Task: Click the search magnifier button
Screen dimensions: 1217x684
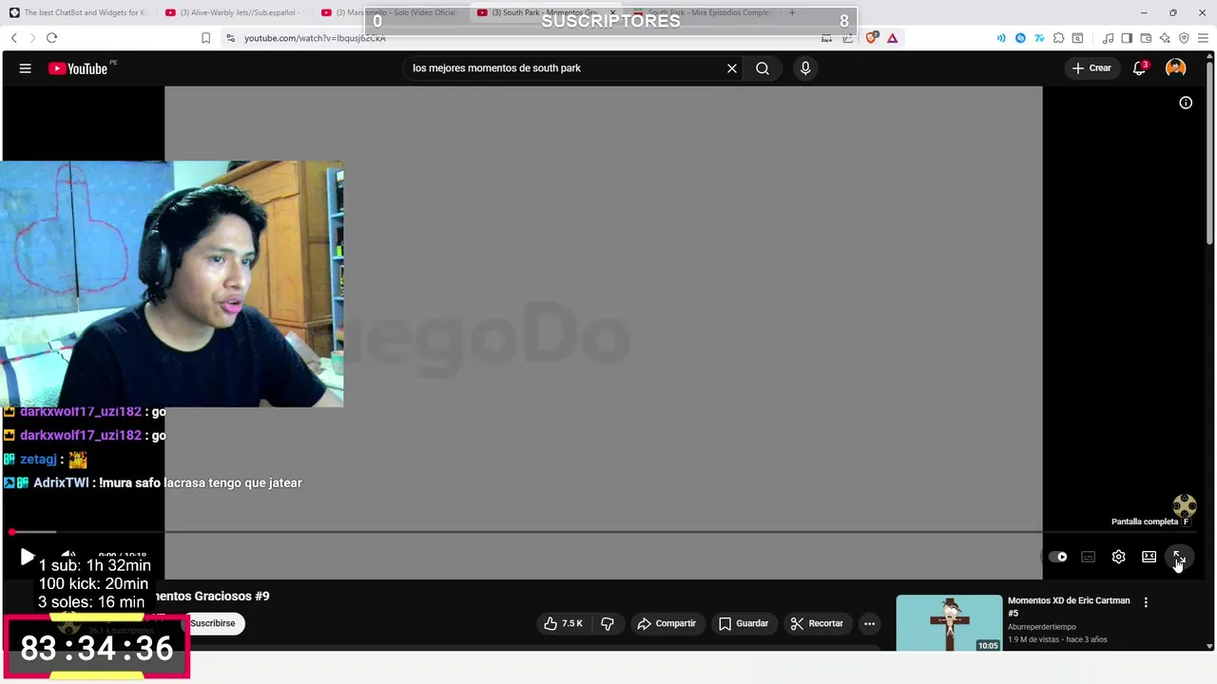Action: [x=763, y=68]
